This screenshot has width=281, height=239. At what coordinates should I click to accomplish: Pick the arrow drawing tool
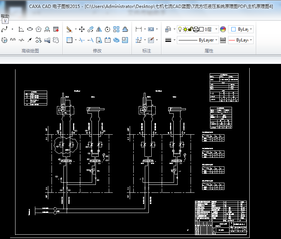(30, 40)
